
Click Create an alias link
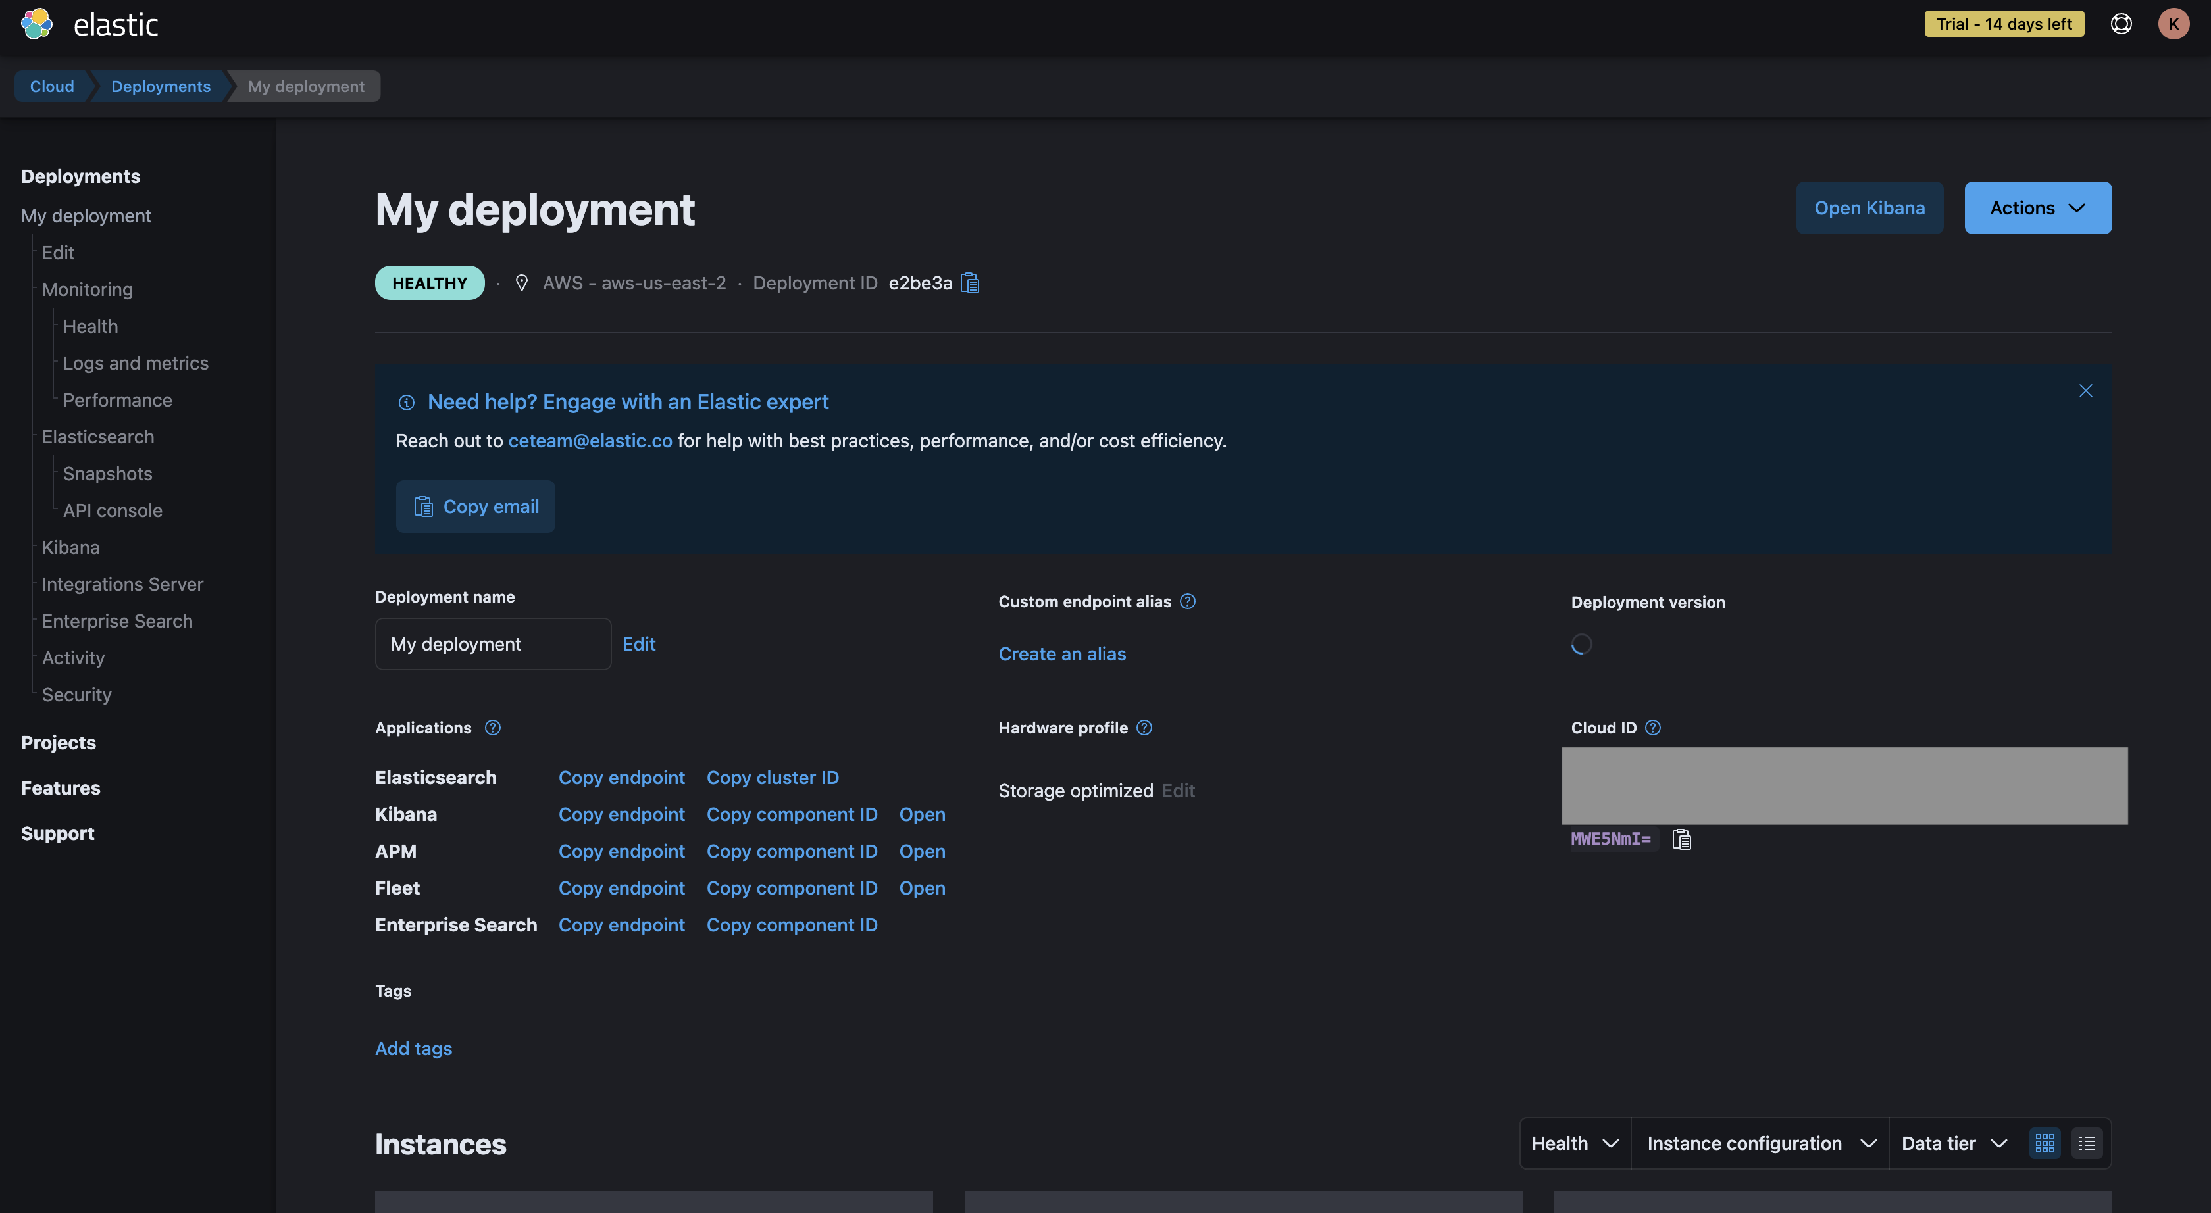pyautogui.click(x=1061, y=654)
